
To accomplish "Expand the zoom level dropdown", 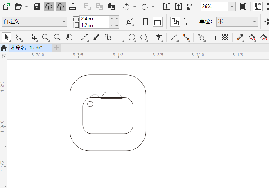I will [x=232, y=7].
